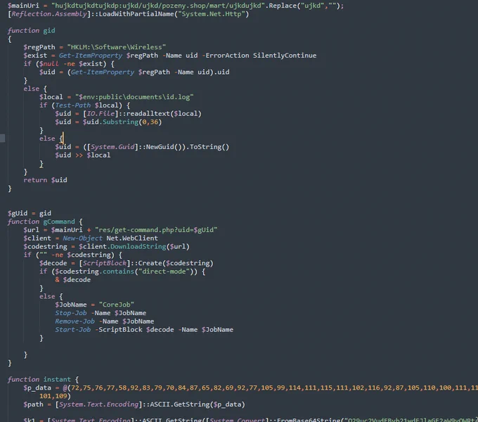Click the '101,109)' continuation line
The height and width of the screenshot is (422, 478).
click(x=55, y=396)
